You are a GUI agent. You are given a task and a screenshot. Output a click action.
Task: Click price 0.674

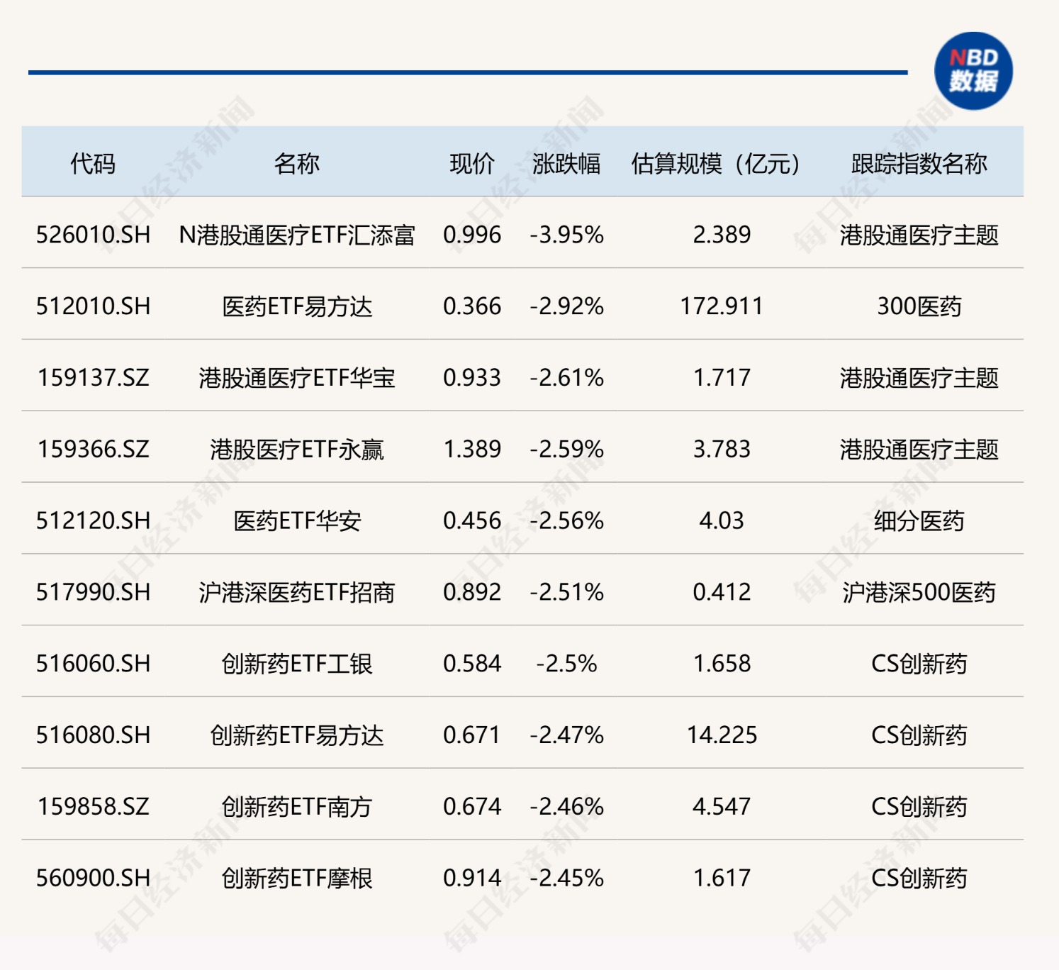click(x=472, y=807)
